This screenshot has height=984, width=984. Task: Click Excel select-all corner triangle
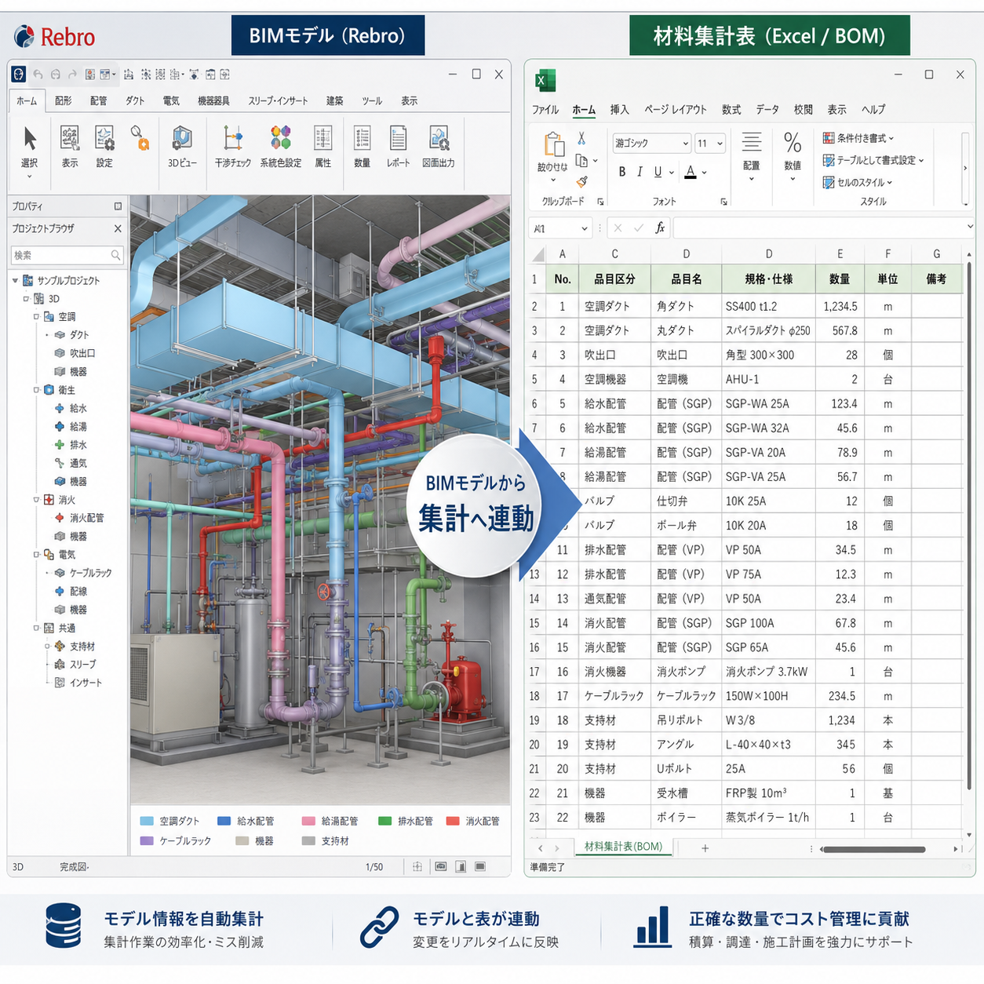(x=538, y=254)
